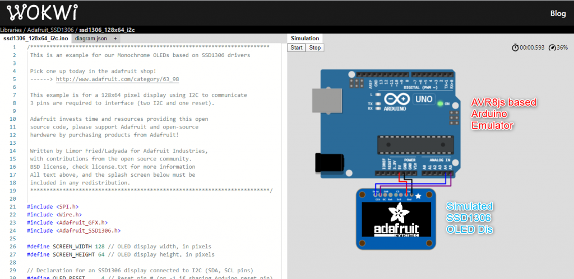This screenshot has width=574, height=279.
Task: Open the Blog link
Action: [558, 13]
